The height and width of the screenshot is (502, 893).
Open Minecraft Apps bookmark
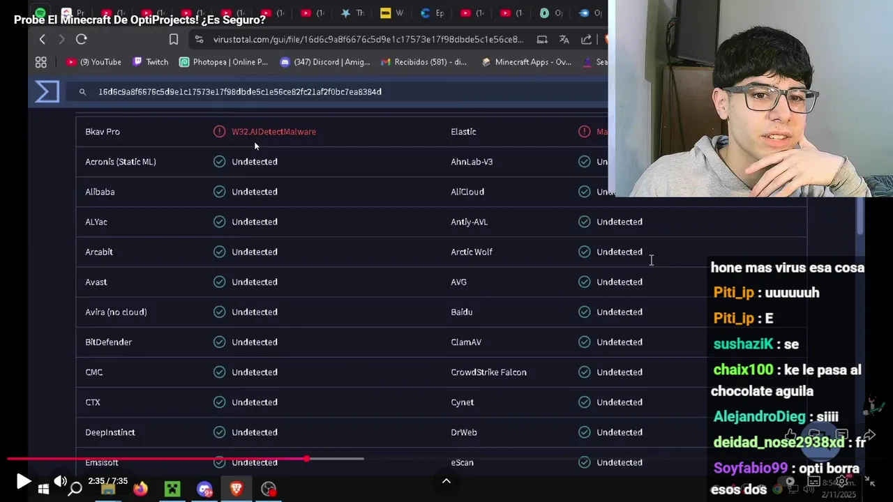(526, 62)
